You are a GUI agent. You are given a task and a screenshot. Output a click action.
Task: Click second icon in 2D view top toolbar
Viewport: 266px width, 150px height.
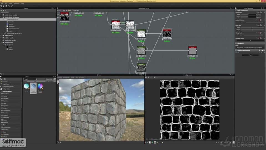tap(148, 77)
